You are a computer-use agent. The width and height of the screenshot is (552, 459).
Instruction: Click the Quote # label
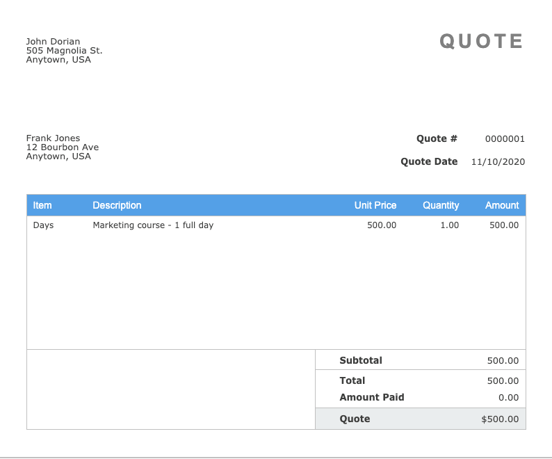437,139
